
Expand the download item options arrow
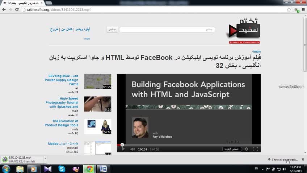[45, 159]
